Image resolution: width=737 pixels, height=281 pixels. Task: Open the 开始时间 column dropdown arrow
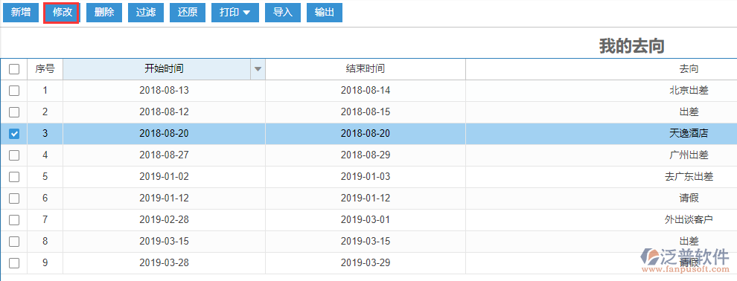tap(258, 69)
